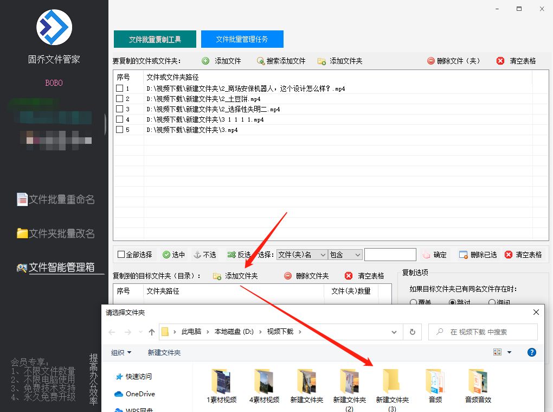The image size is (553, 412).
Task: Change the view layout icon
Action: pos(497,352)
